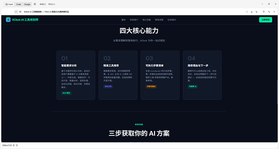Click the orange tag on card 03

[151, 87]
